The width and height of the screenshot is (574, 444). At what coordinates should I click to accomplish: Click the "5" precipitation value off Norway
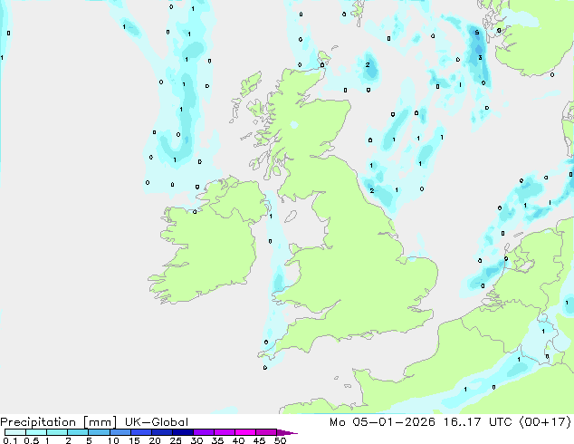476,33
